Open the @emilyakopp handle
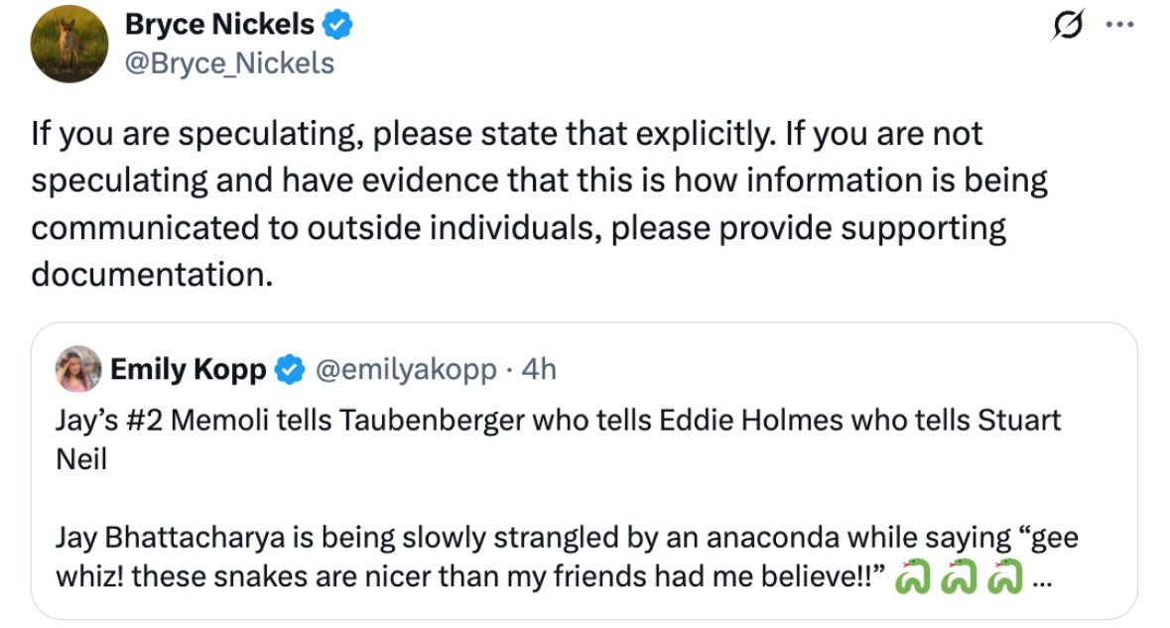1170x628 pixels. coord(406,369)
